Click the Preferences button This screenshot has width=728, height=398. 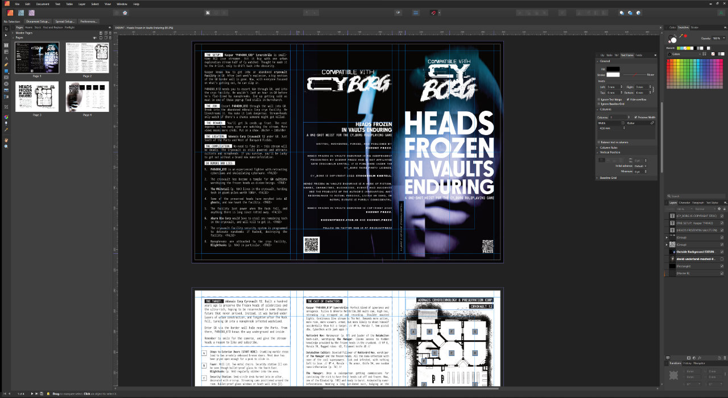pos(88,22)
